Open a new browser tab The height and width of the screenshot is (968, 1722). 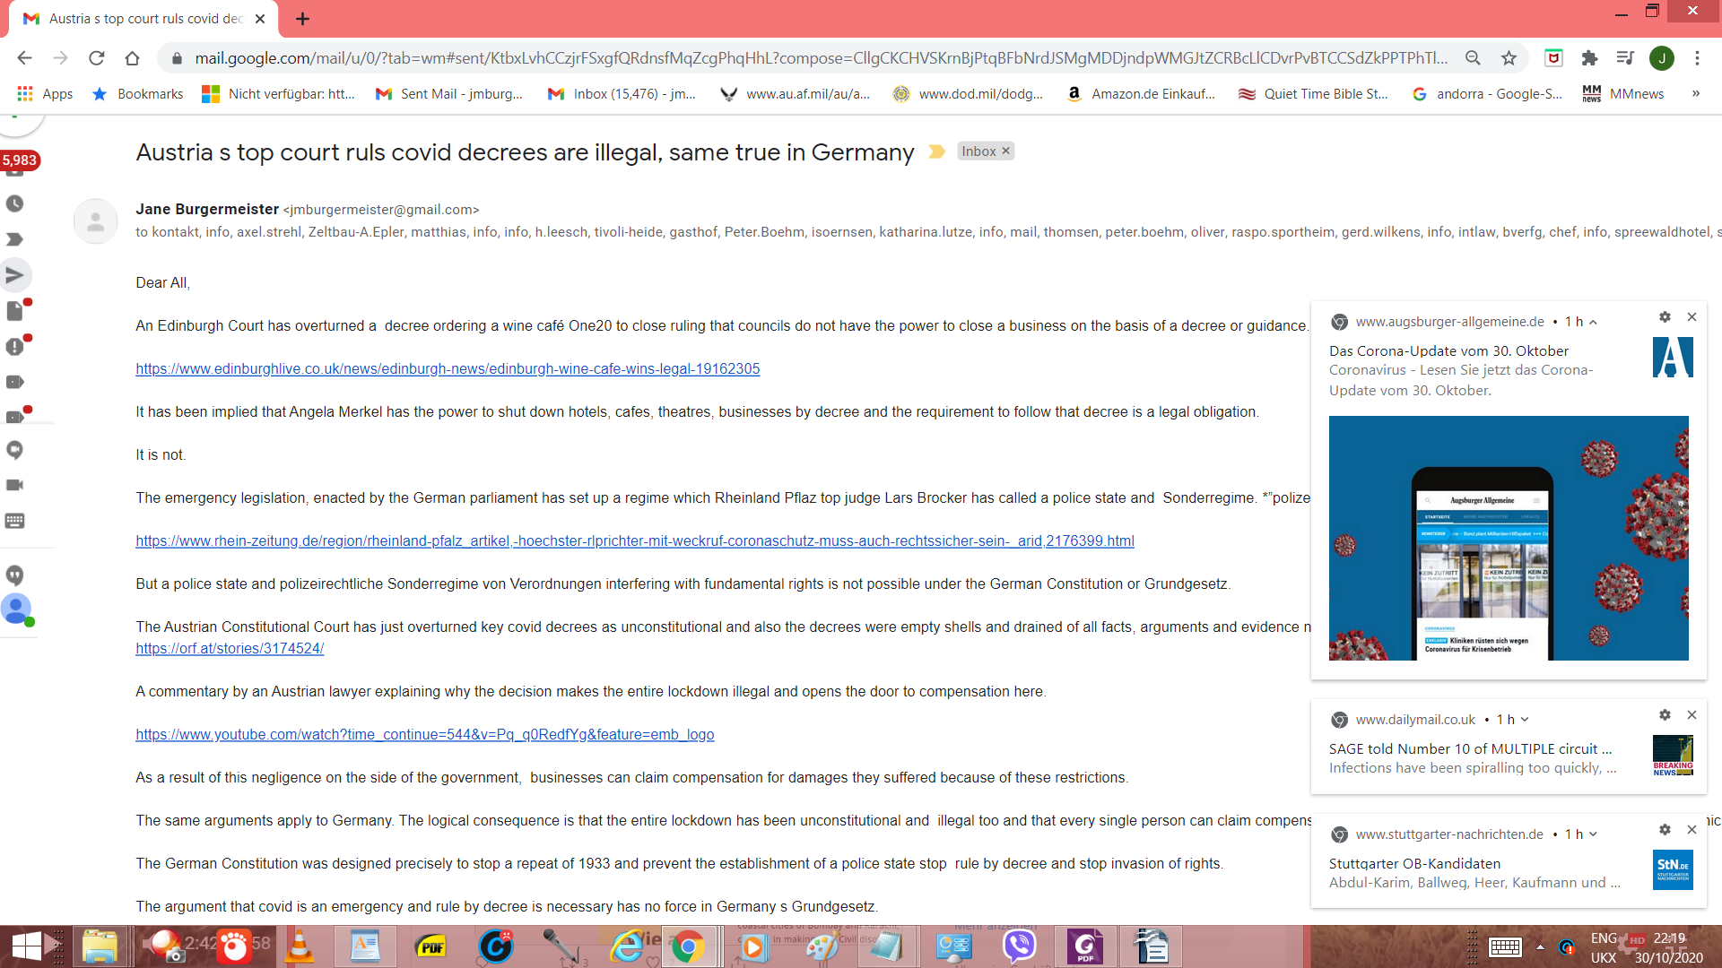302,19
